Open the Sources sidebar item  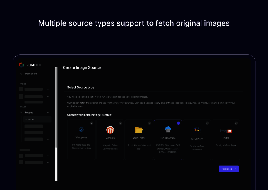30,120
